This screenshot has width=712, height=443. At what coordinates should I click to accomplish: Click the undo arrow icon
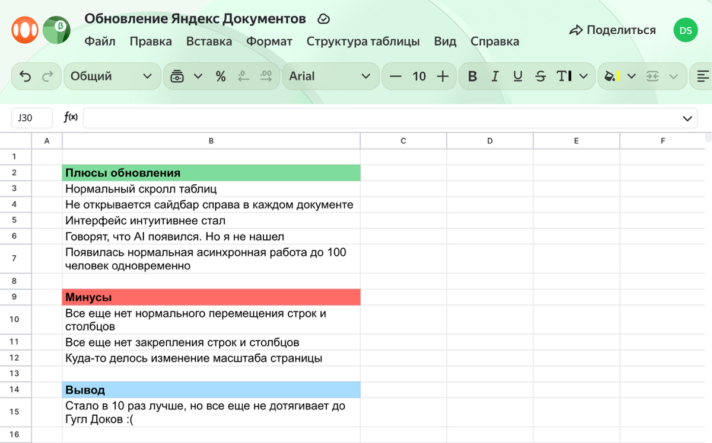point(26,76)
